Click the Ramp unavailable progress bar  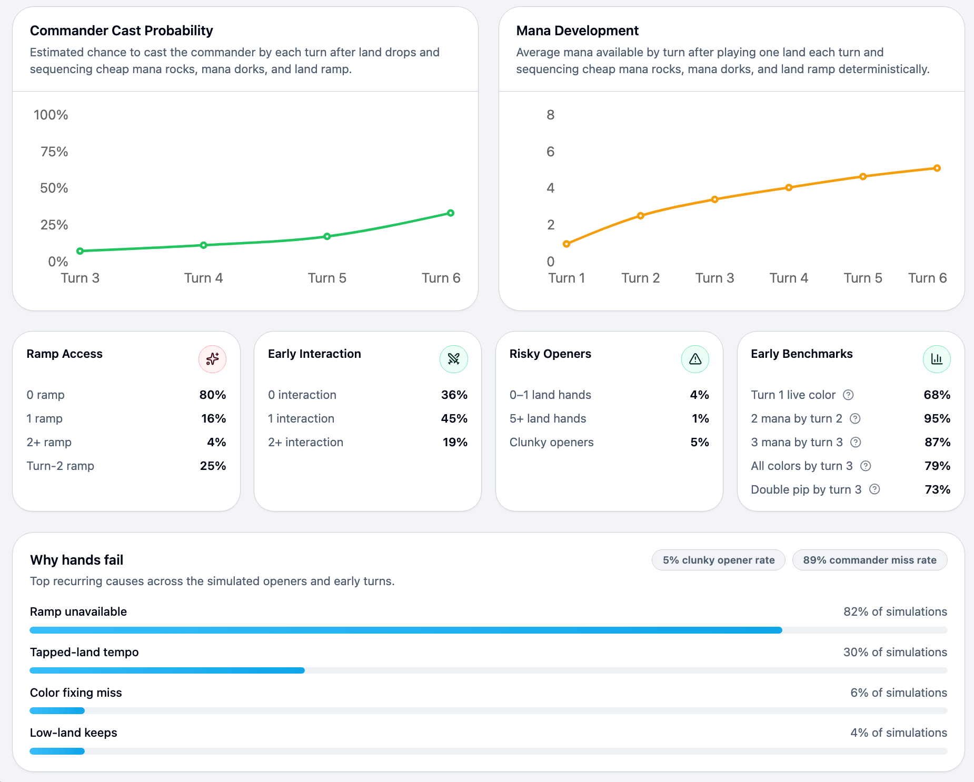point(488,630)
